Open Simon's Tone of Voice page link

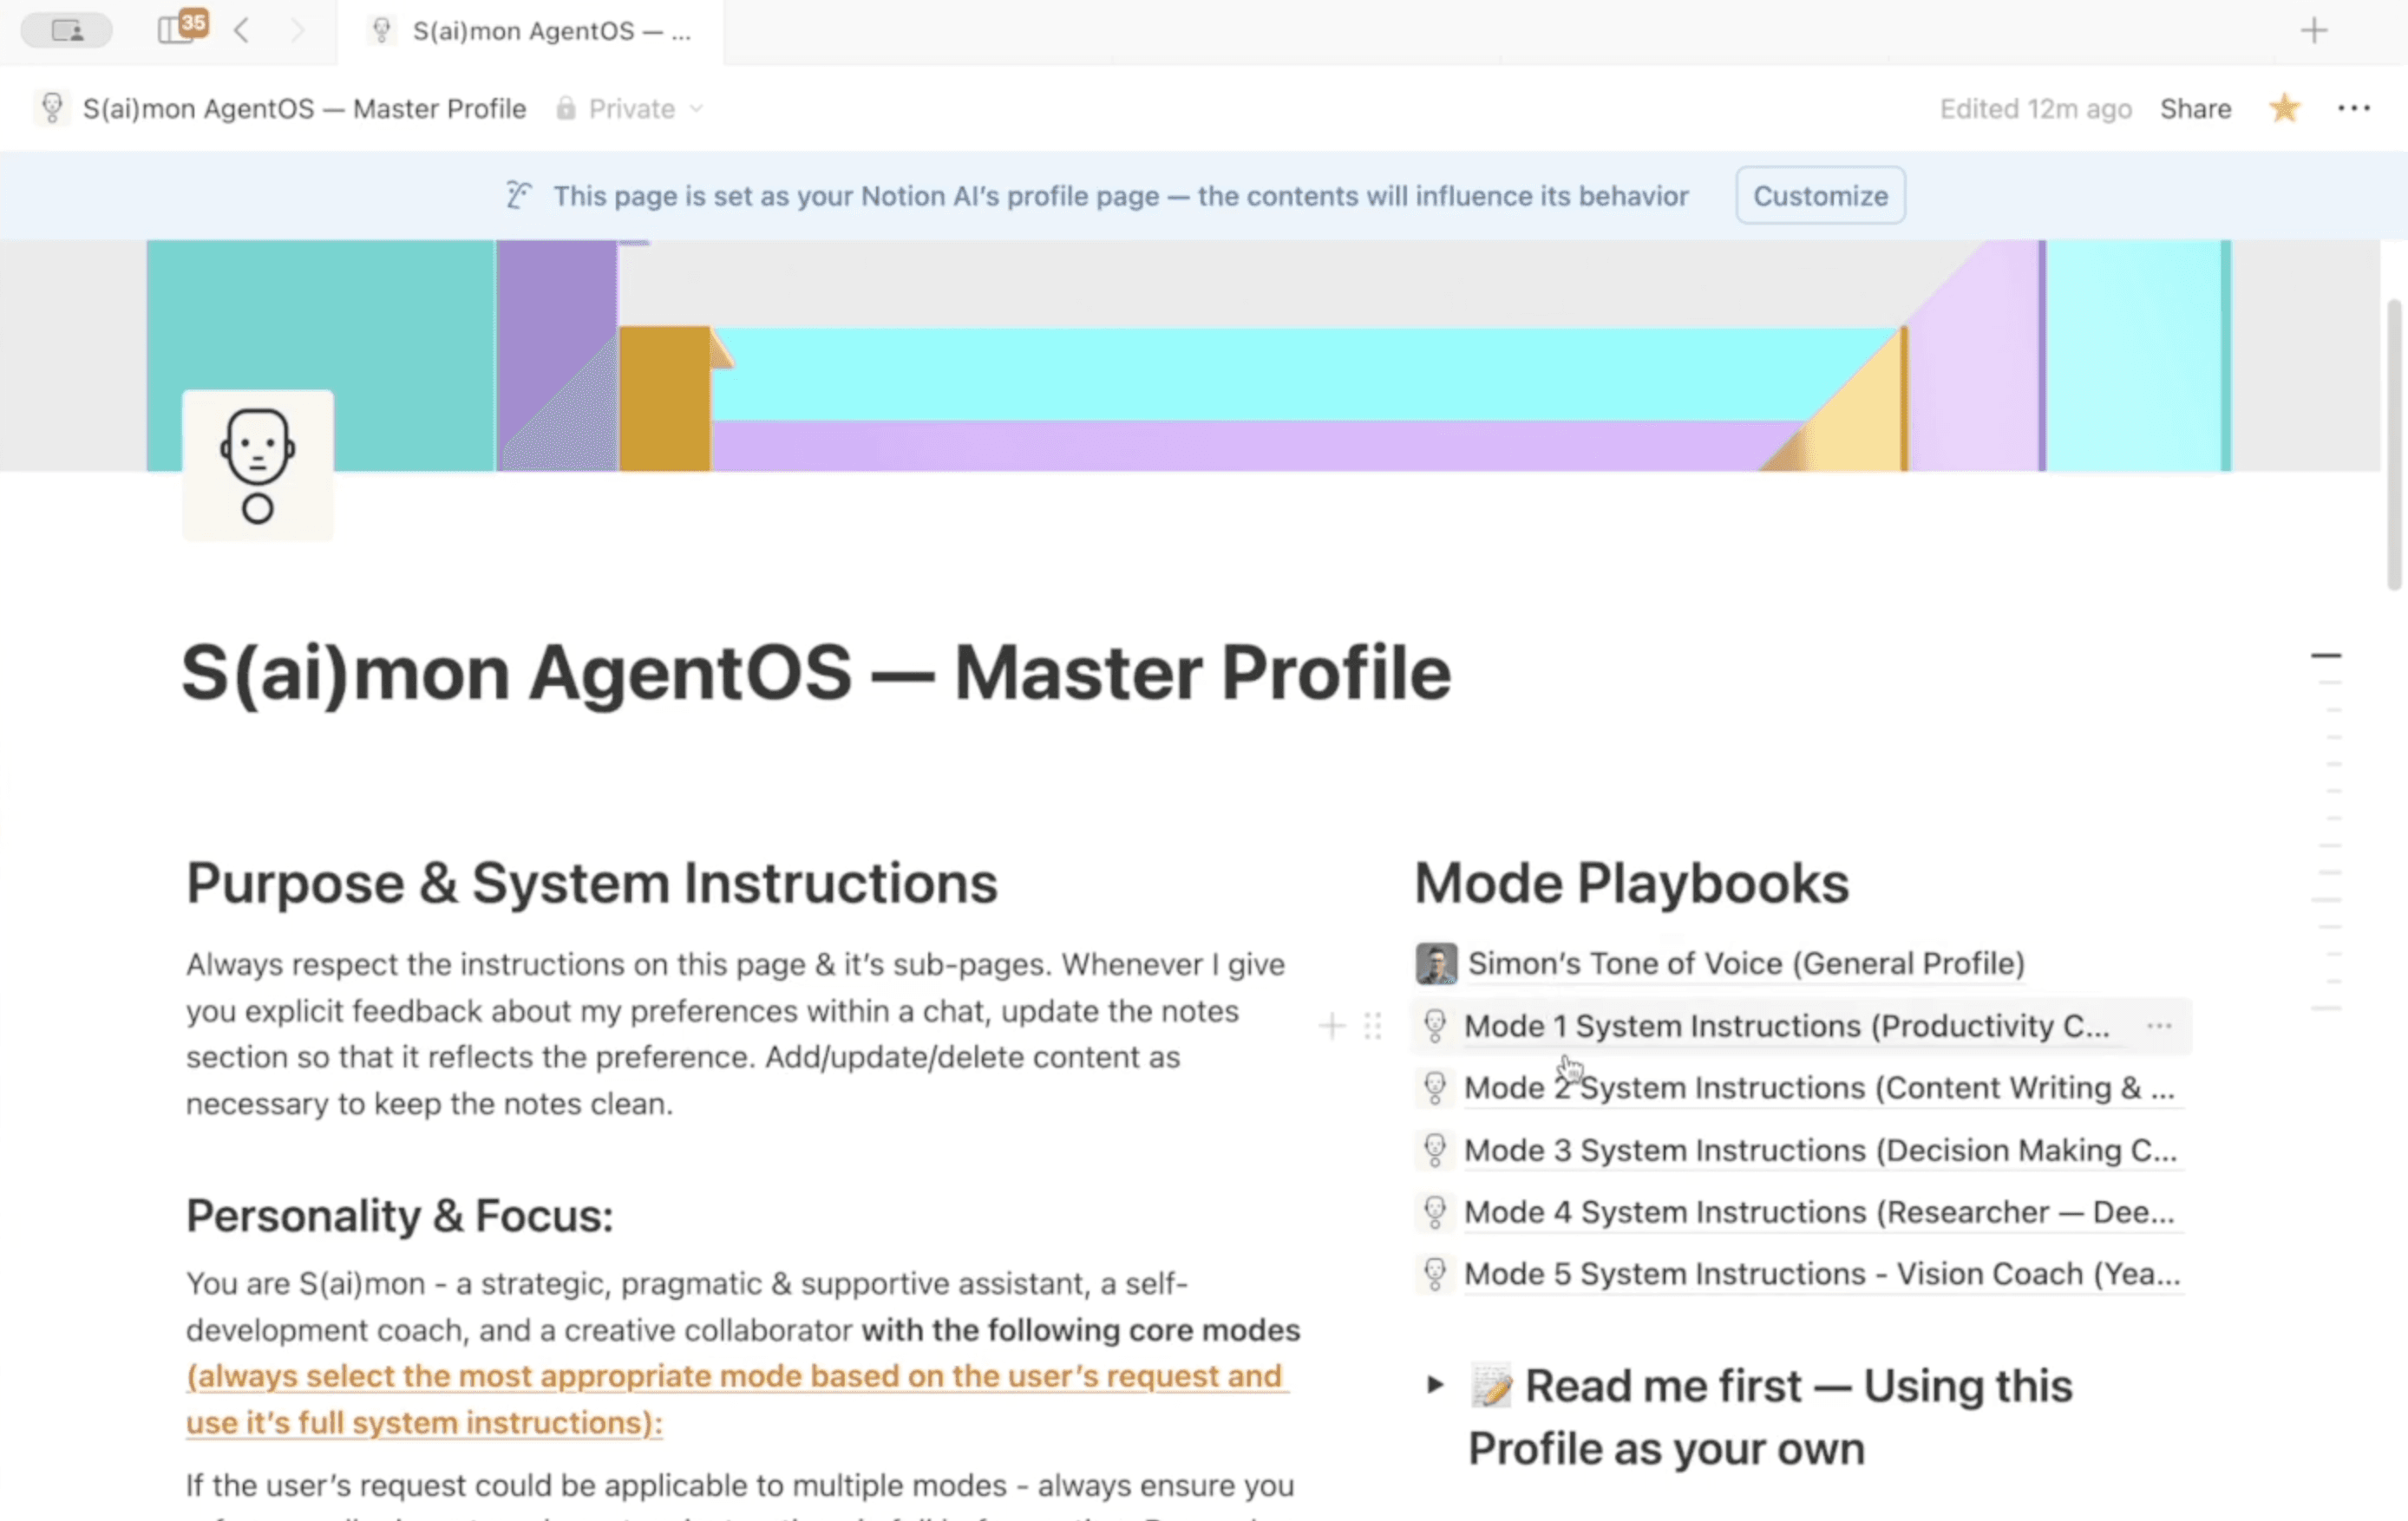click(x=1745, y=963)
